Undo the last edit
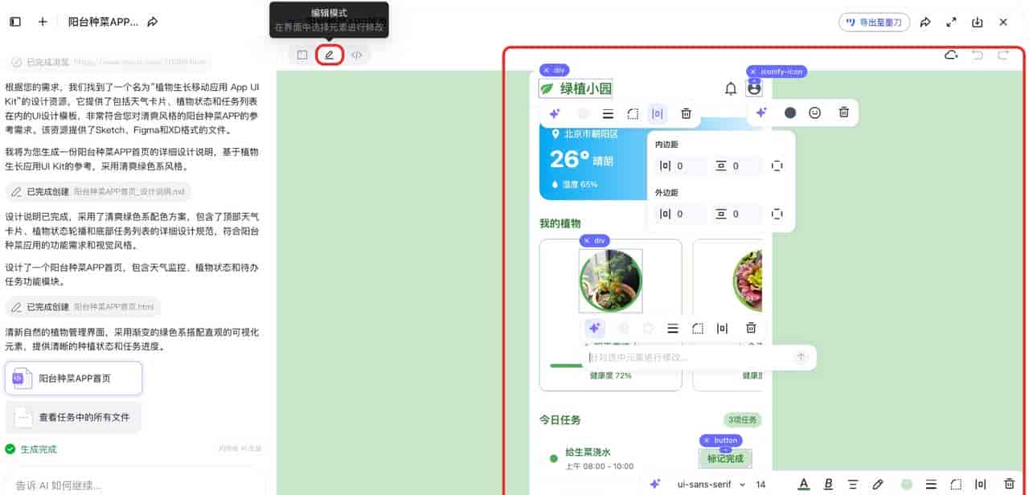The image size is (1029, 495). click(977, 55)
